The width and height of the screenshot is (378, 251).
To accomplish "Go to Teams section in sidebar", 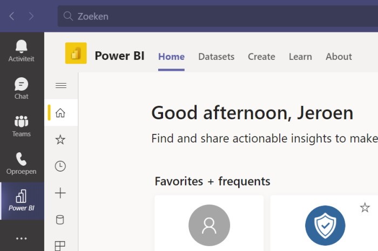I will click(22, 126).
